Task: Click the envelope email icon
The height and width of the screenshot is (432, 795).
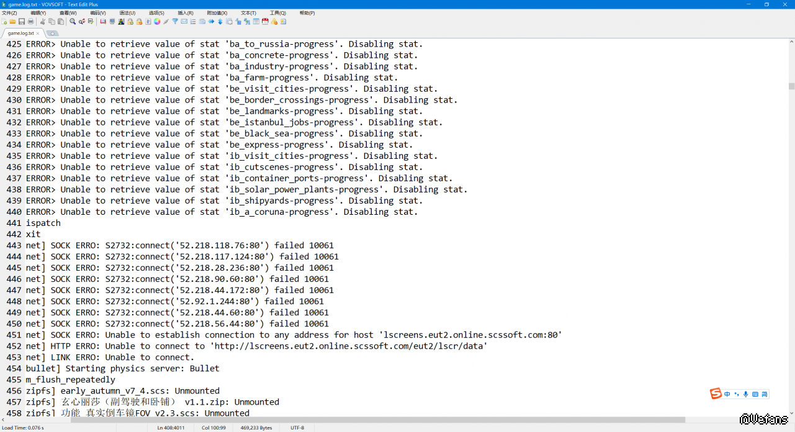Action: 184,22
